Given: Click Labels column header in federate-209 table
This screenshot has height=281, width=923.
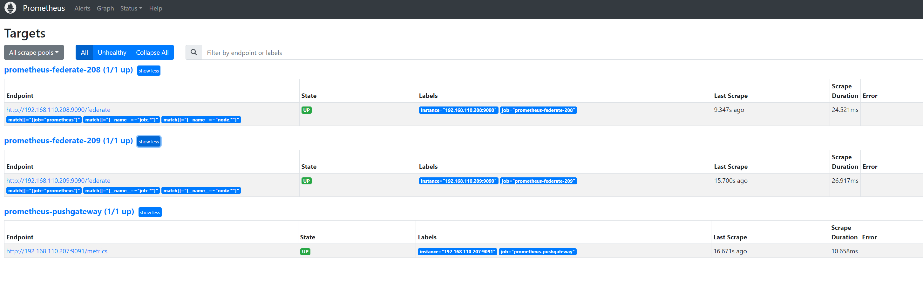Looking at the screenshot, I should [x=428, y=167].
